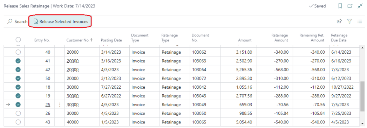Open row options for entry 25

click(60, 105)
